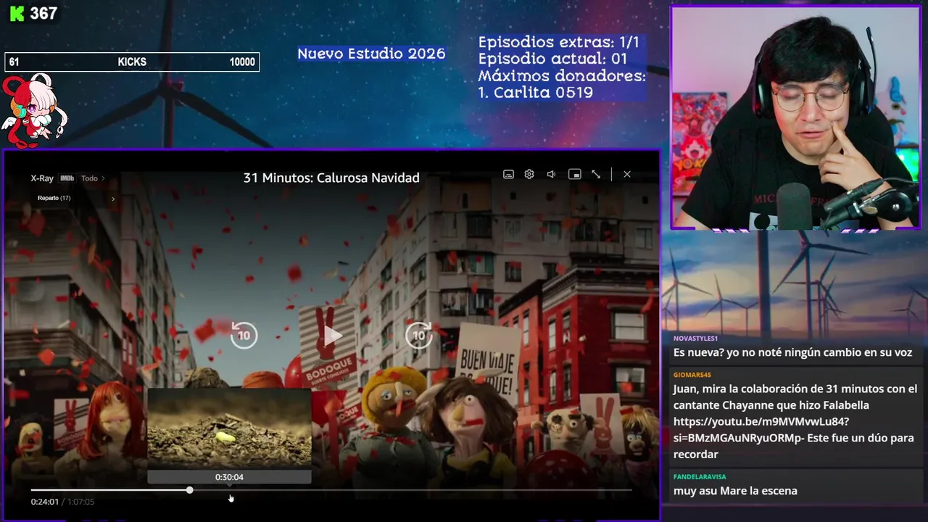Click the chat message 'muy asu Mare la escena'
The width and height of the screenshot is (928, 522).
click(735, 491)
